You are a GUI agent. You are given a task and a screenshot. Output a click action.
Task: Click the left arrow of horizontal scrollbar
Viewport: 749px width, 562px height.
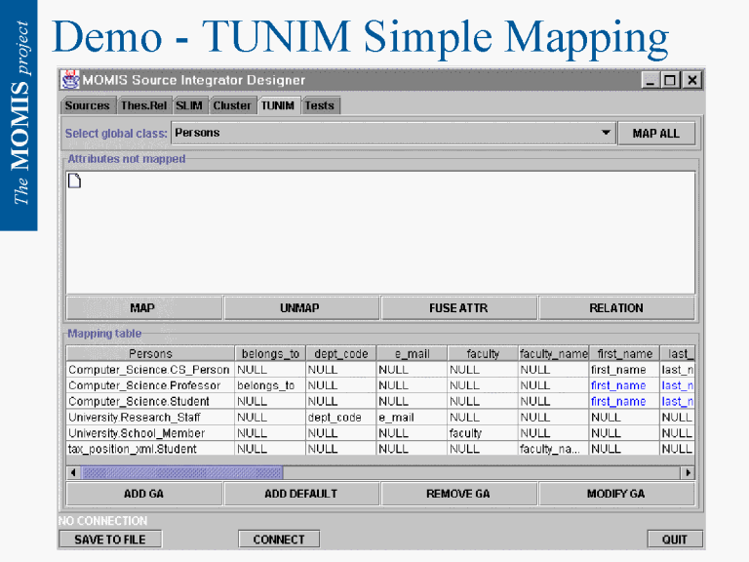[x=73, y=472]
